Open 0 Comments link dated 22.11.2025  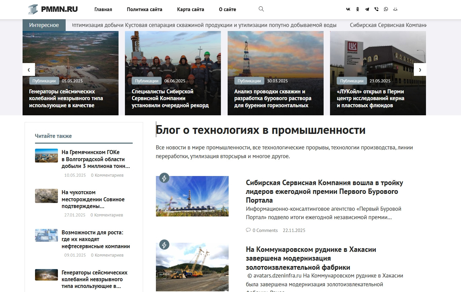pyautogui.click(x=265, y=231)
